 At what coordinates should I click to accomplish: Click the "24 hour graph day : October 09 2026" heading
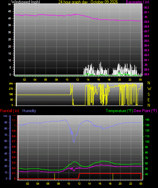pyautogui.click(x=88, y=2)
